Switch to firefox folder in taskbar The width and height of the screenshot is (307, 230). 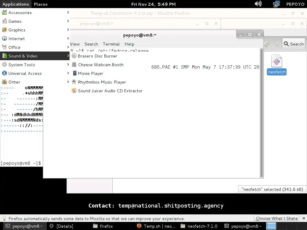[103, 226]
